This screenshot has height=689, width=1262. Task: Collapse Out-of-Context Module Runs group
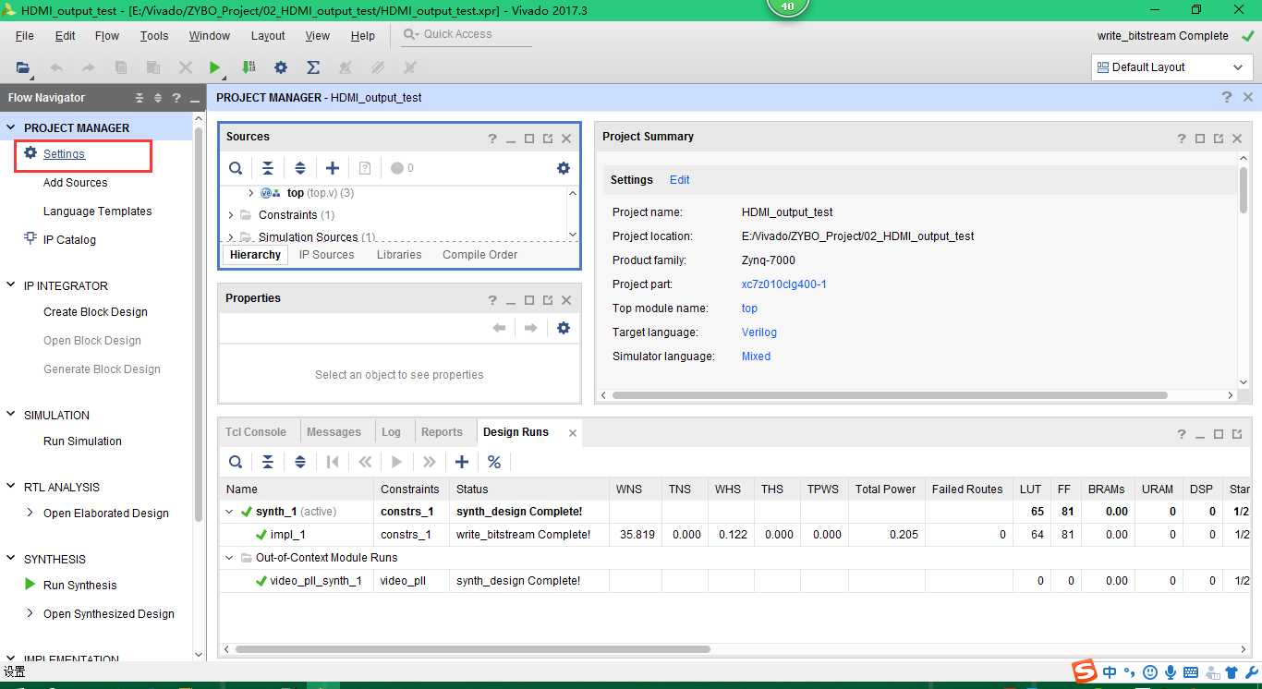[230, 558]
